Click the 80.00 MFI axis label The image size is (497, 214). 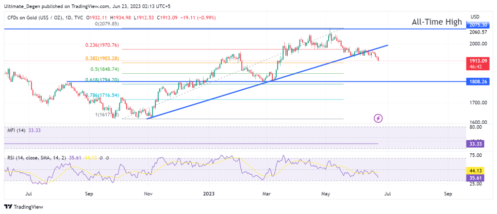pos(476,127)
